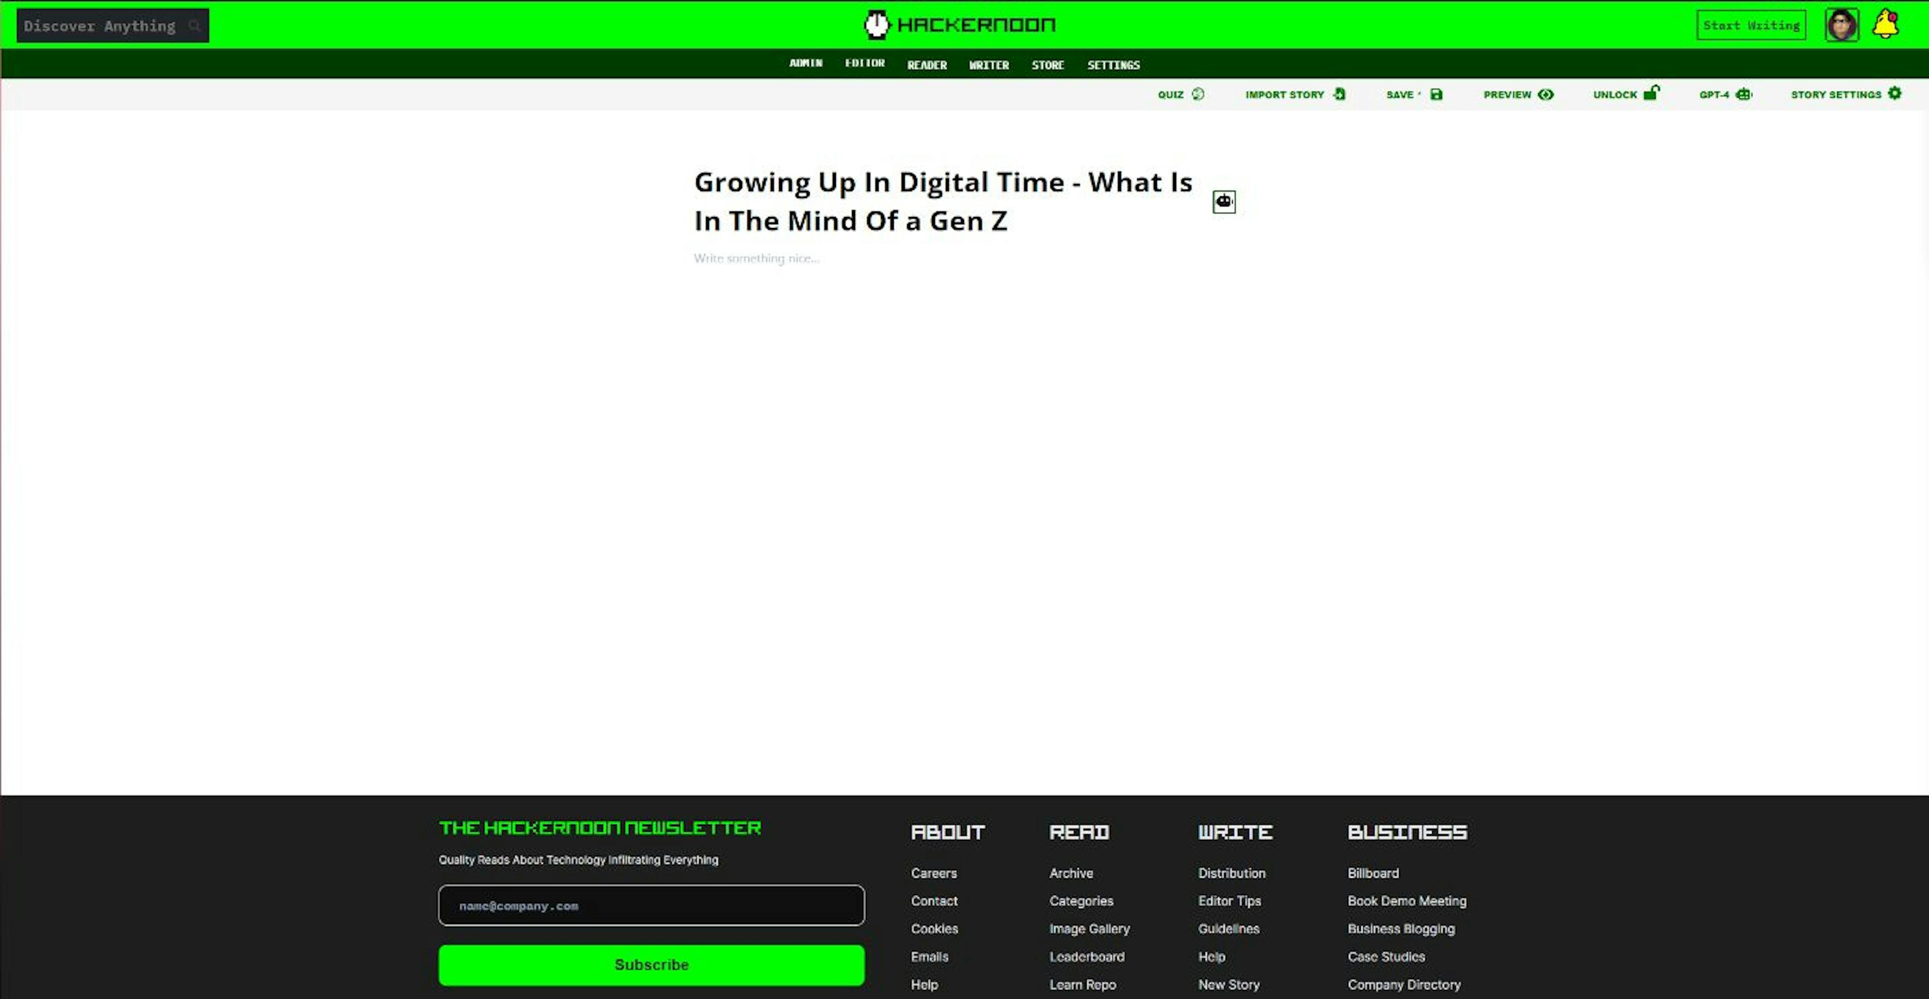Click the code block icon near title
The width and height of the screenshot is (1929, 999).
[1223, 200]
